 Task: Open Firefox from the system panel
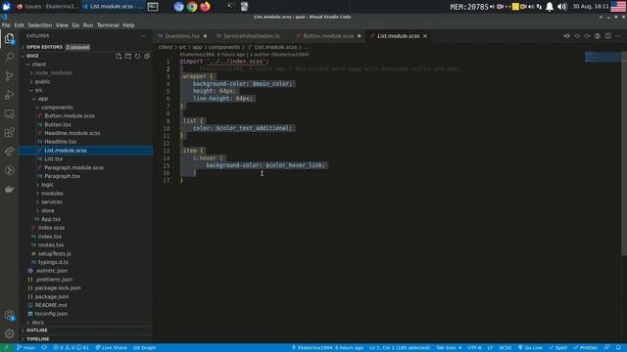tap(205, 7)
